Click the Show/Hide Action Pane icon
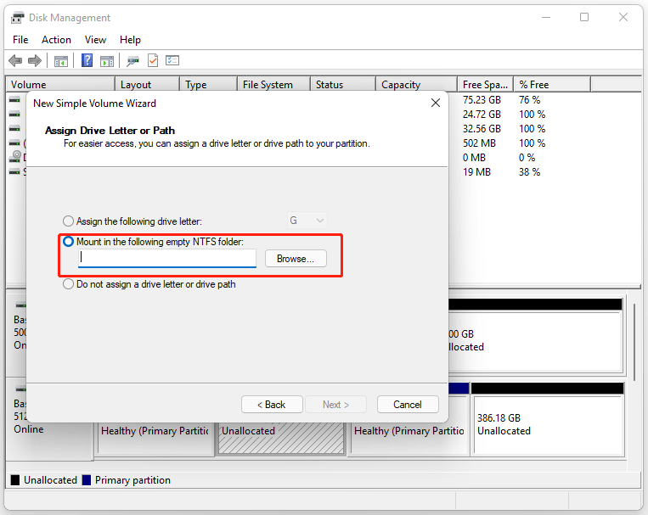Viewport: 648px width, 515px height. click(x=107, y=61)
